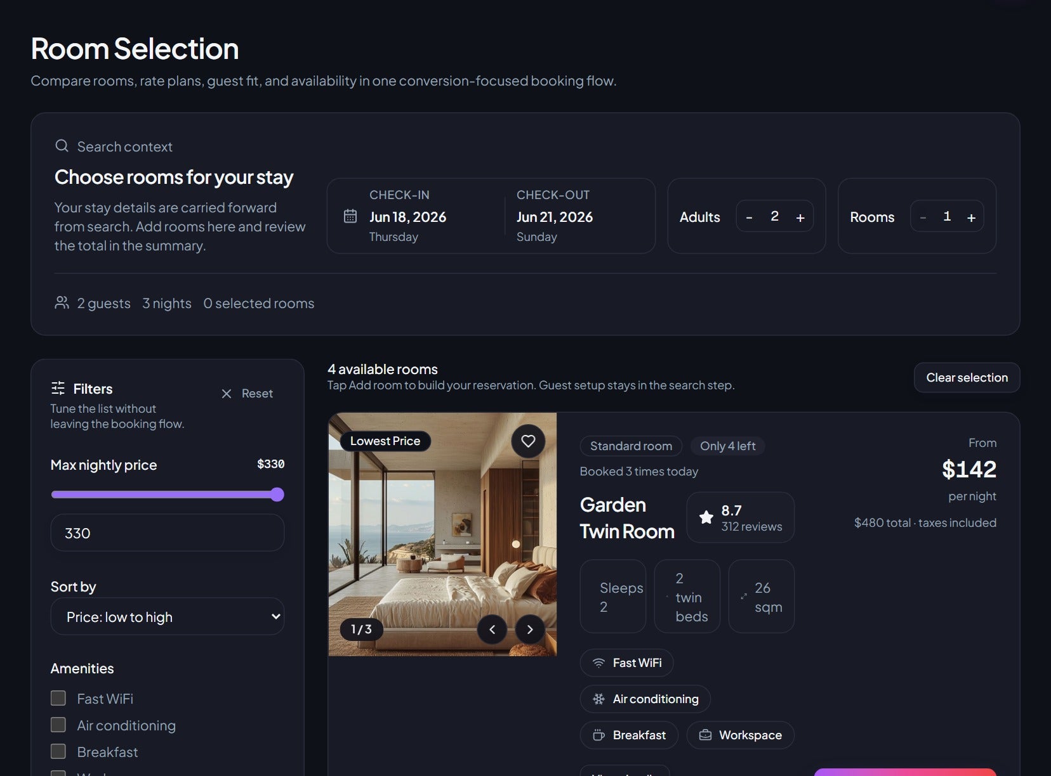The width and height of the screenshot is (1051, 776).
Task: Enable the Air conditioning filter checkbox
Action: (58, 725)
